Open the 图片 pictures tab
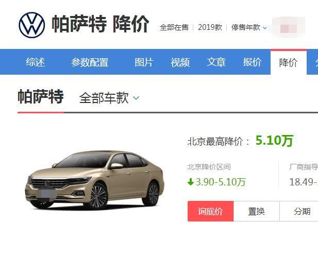The height and width of the screenshot is (256, 318). tap(144, 62)
